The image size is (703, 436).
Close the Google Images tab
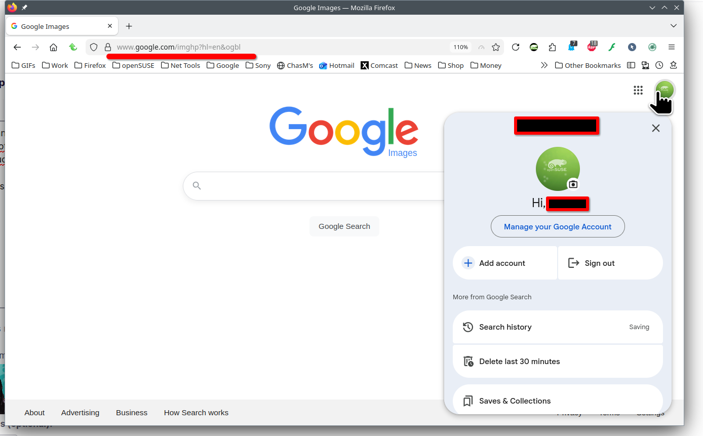pos(110,26)
